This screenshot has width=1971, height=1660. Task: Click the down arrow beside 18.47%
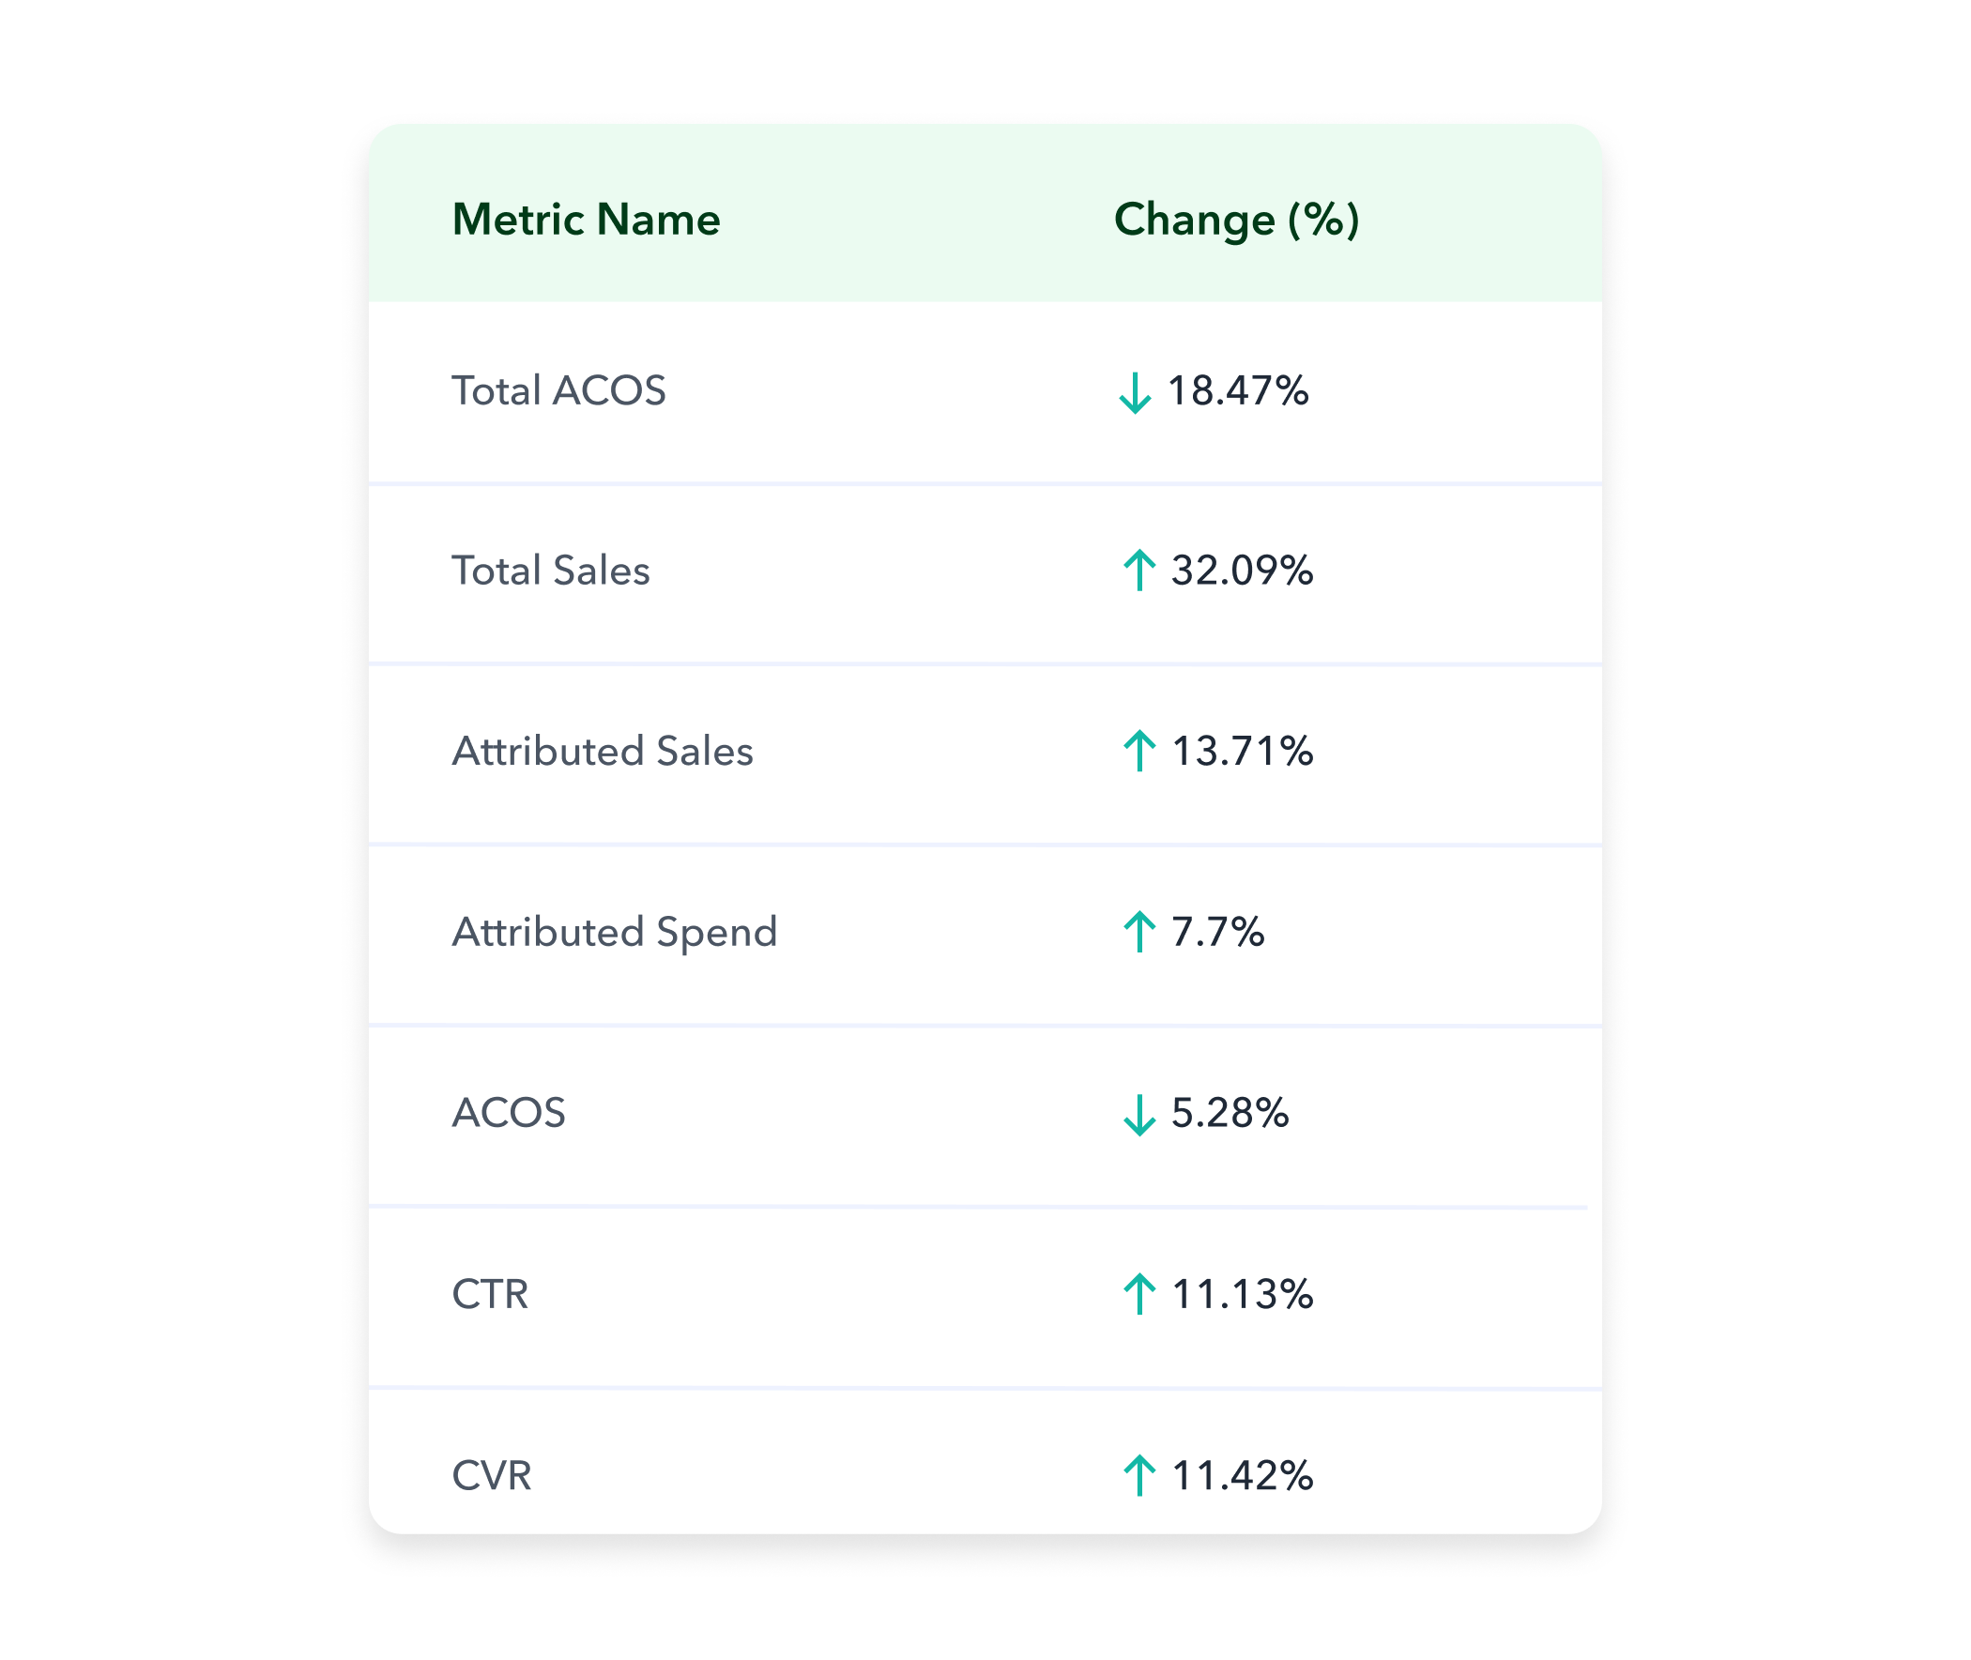1135,392
